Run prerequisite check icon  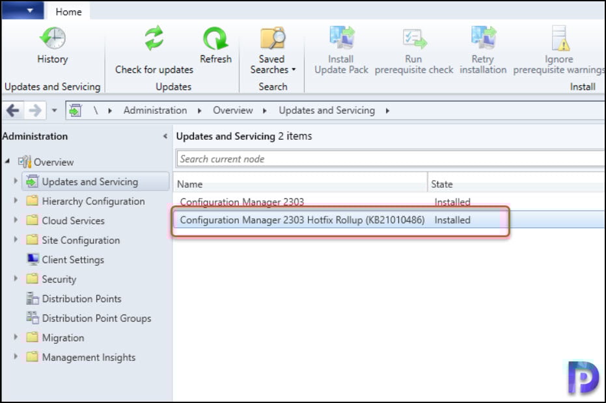pos(414,38)
